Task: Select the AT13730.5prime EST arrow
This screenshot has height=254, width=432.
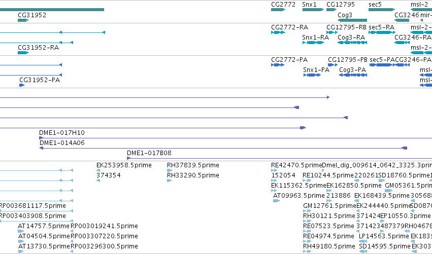Action: (21, 251)
